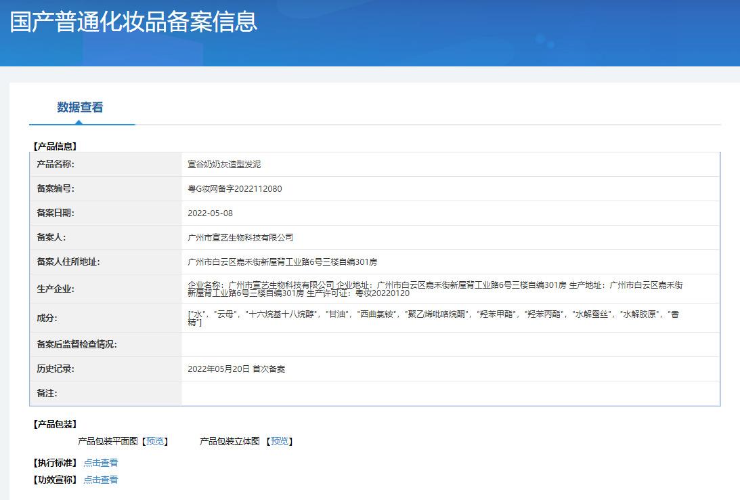Click the empty 备注 value cell
The image size is (740, 500).
click(450, 394)
